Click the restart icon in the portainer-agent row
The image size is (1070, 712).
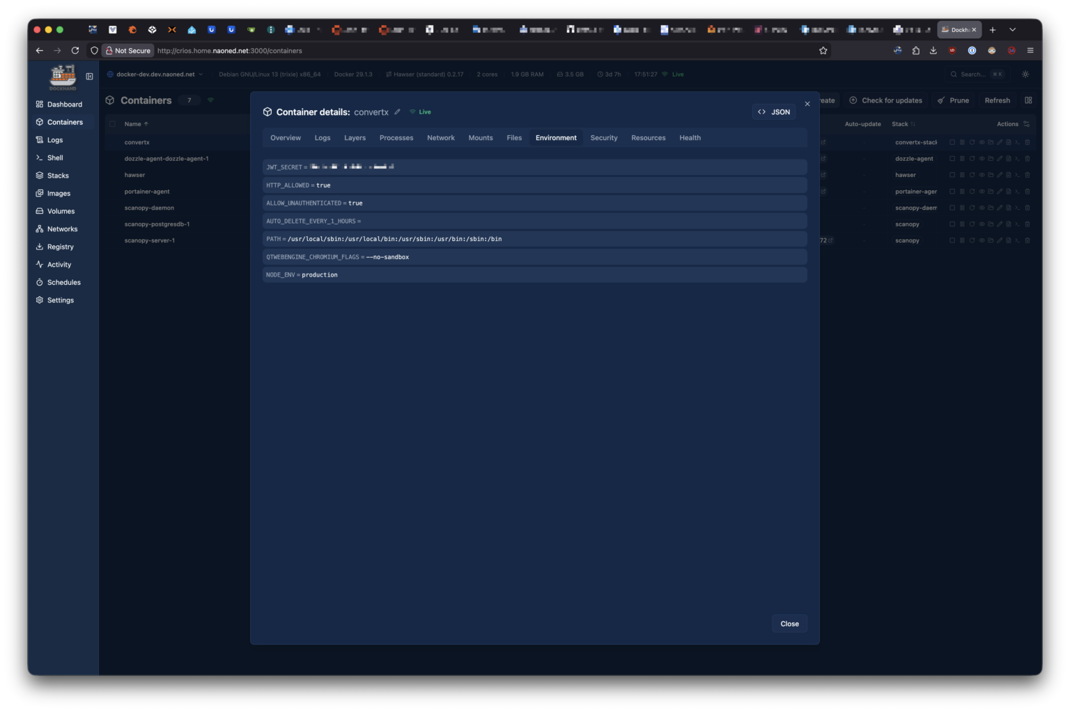point(972,192)
